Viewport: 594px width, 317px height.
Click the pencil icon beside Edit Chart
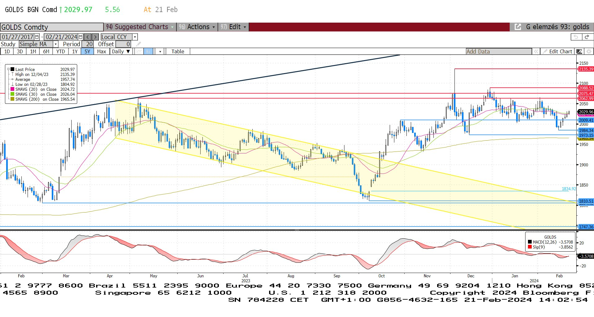[545, 51]
